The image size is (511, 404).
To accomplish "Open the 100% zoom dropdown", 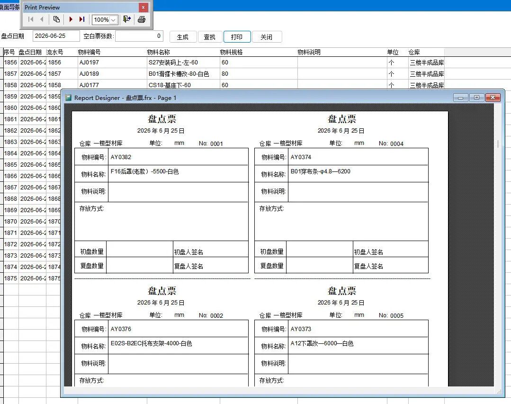I will [113, 20].
